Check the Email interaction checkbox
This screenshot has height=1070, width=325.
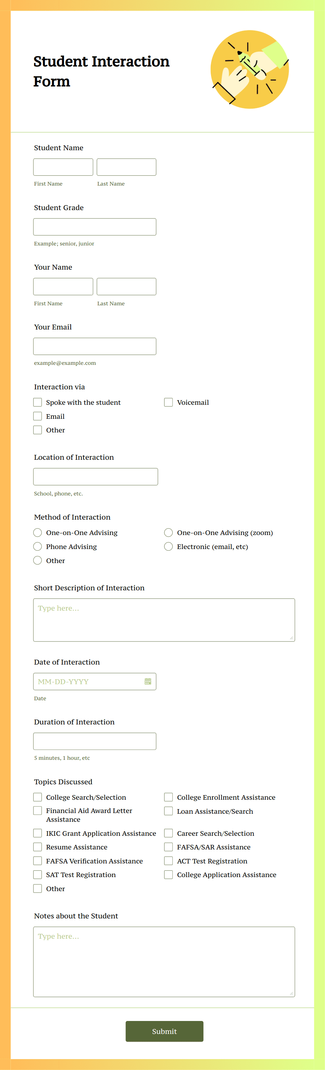[37, 416]
